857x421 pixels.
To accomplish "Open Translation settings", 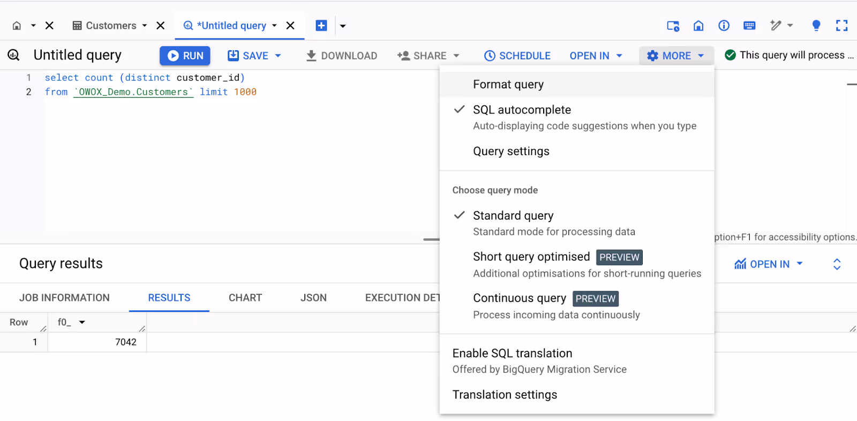I will [577, 395].
